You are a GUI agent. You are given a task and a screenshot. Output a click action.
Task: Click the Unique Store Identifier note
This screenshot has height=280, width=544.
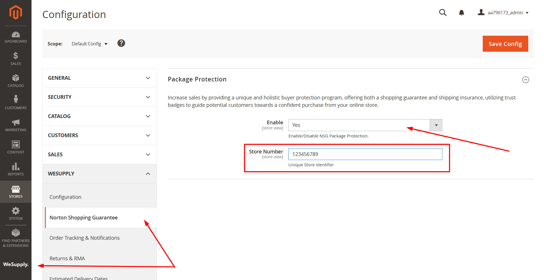tap(311, 165)
